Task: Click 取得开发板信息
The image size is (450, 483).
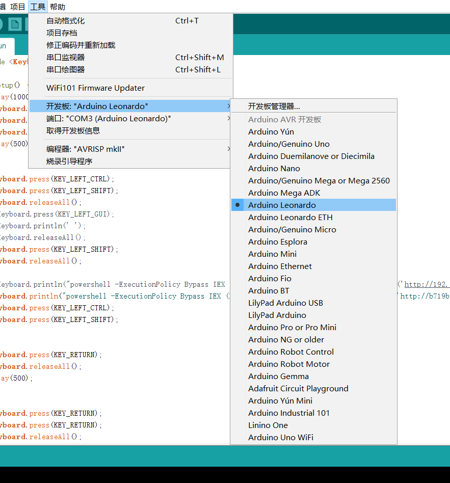Action: 71,131
